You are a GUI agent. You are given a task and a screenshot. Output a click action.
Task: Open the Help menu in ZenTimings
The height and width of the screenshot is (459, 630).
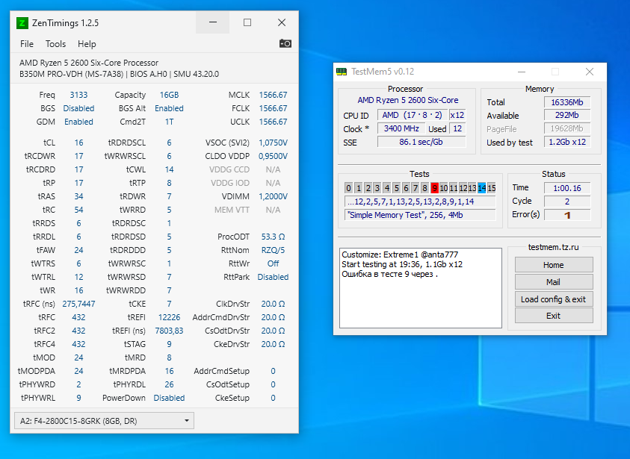point(87,44)
